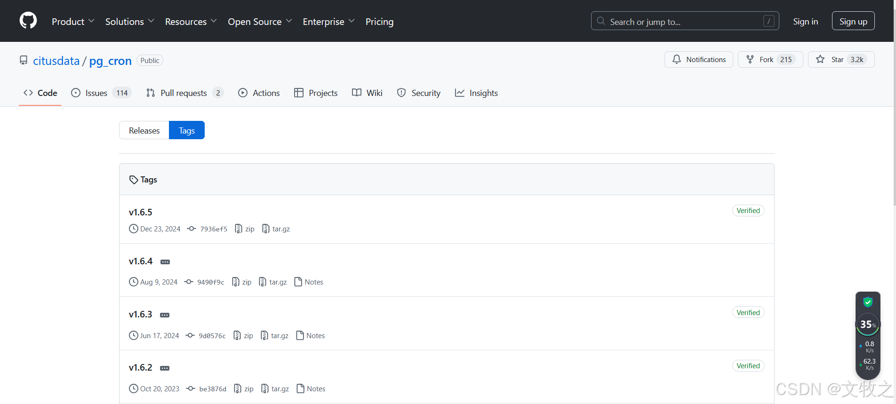Click the Sign up button
The image size is (896, 404).
click(x=853, y=21)
